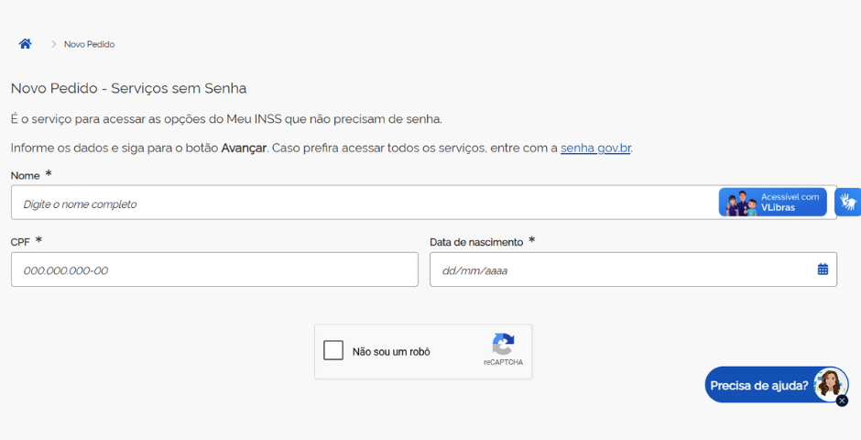This screenshot has height=440, width=861.
Task: Check the Não sou um robô checkbox
Action: [x=333, y=350]
